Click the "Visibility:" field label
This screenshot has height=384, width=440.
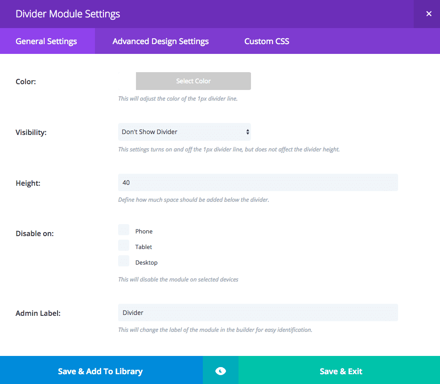[x=31, y=132]
